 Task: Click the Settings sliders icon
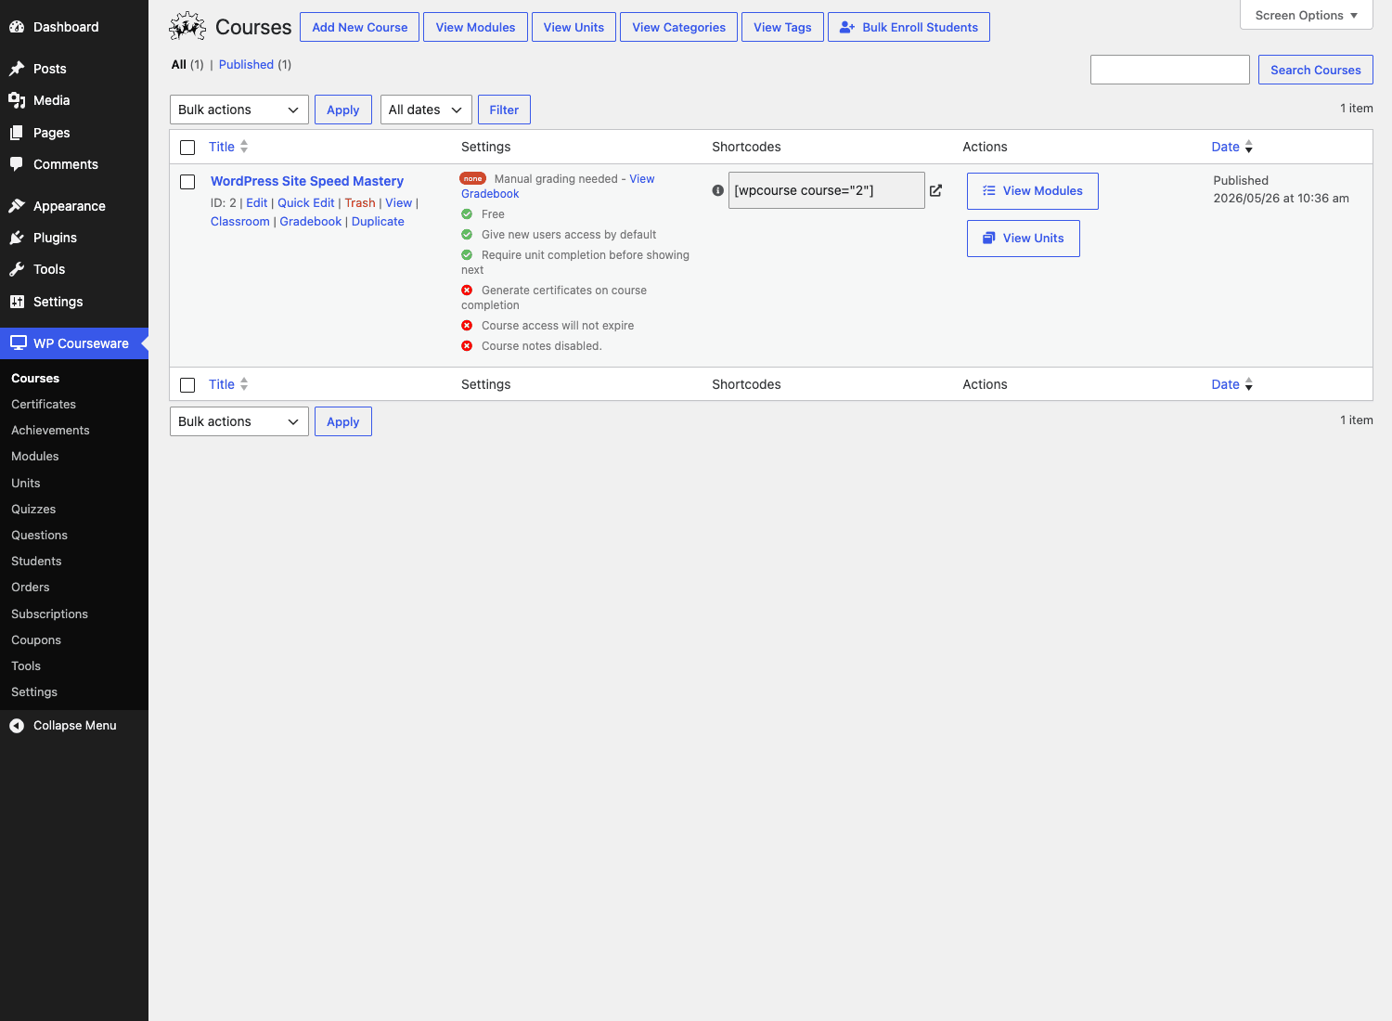point(17,302)
